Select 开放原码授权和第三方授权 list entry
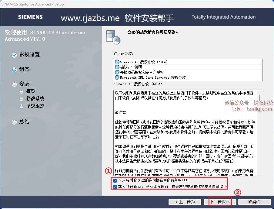Screen dimensions: 274x209 point(188,72)
